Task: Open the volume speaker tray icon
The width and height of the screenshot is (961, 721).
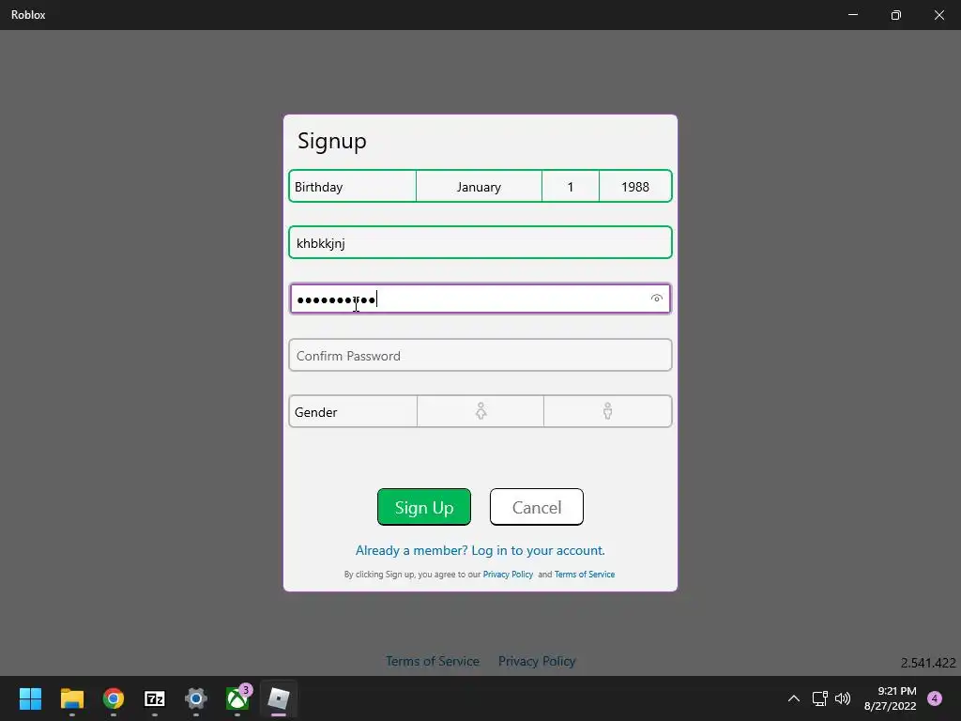Action: coord(843,698)
